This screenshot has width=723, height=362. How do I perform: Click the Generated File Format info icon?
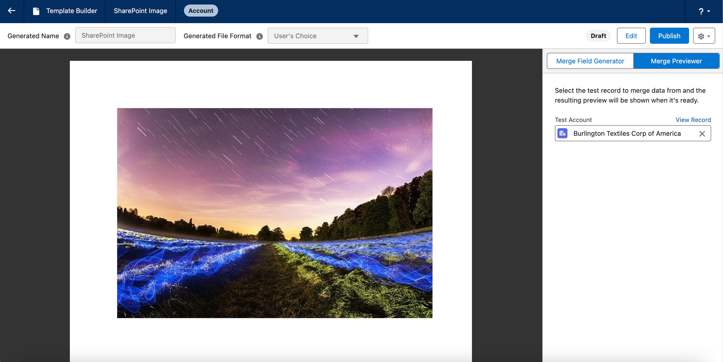[260, 36]
